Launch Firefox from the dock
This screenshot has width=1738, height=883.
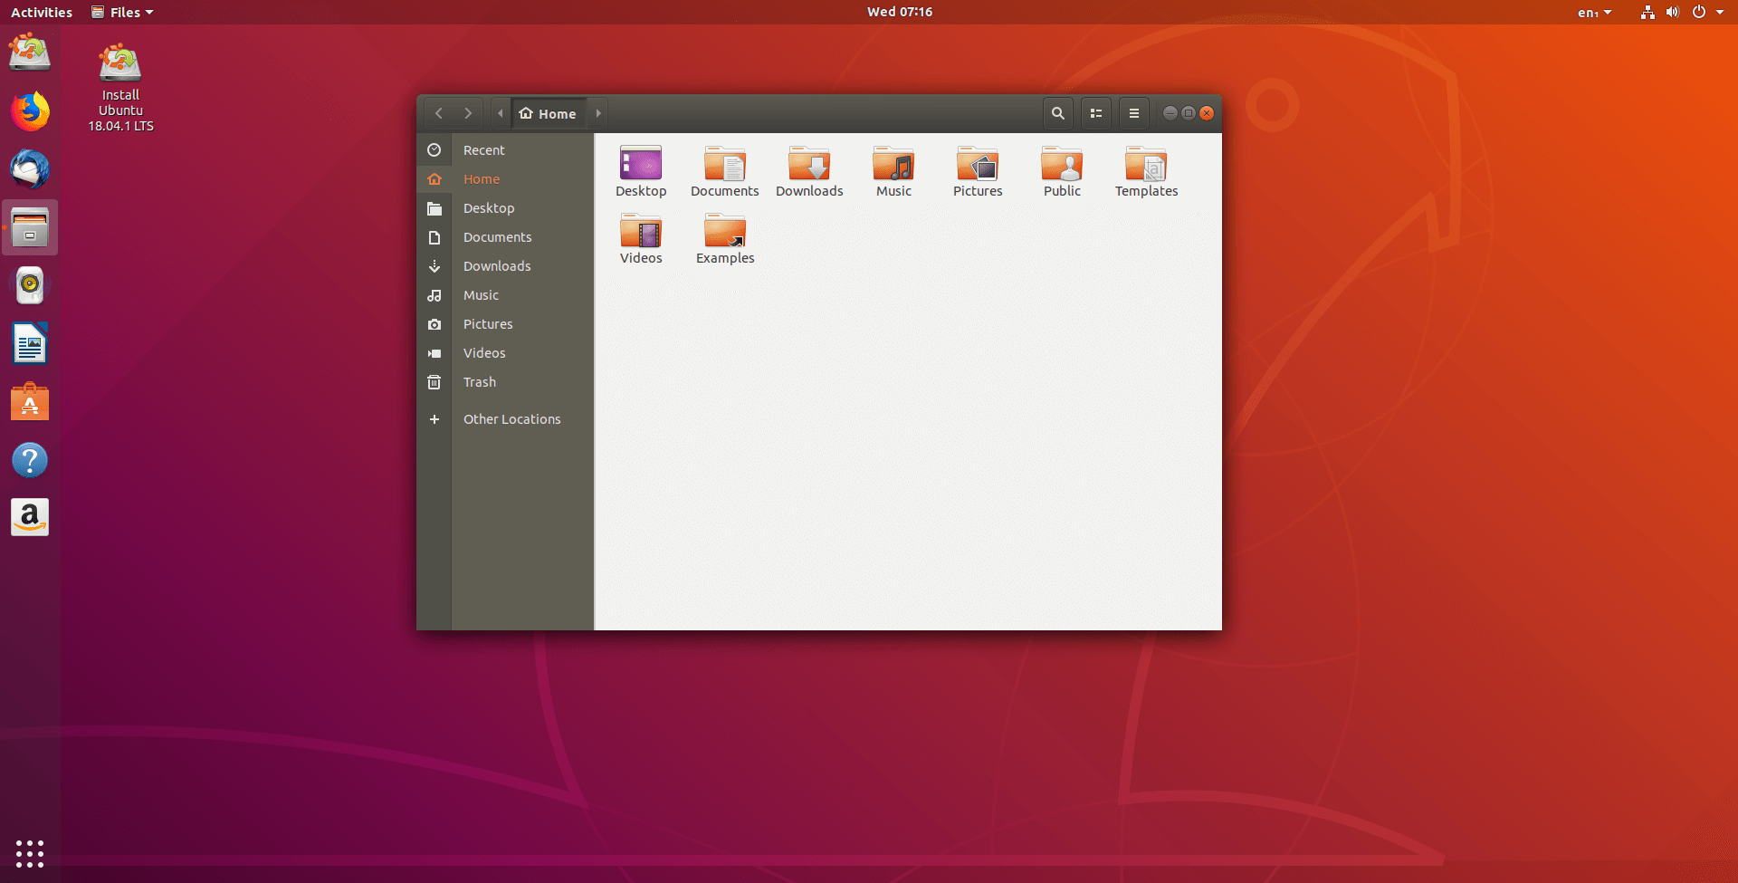(30, 111)
